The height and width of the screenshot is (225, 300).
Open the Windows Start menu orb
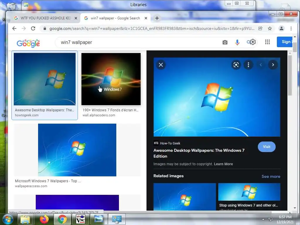click(8, 219)
